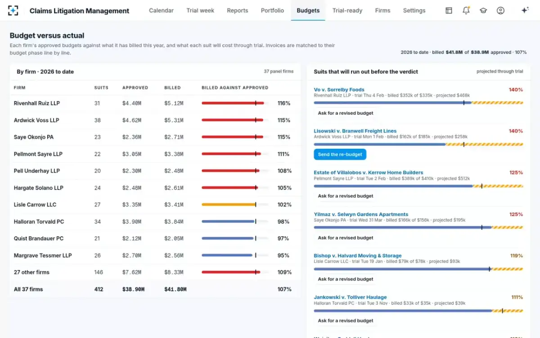This screenshot has height=338, width=540.
Task: Open the user profile icon
Action: coord(500,10)
